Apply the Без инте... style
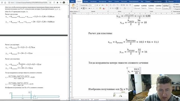Image resolution: width=180 pixels, height=101 pixels. pos(158,7)
